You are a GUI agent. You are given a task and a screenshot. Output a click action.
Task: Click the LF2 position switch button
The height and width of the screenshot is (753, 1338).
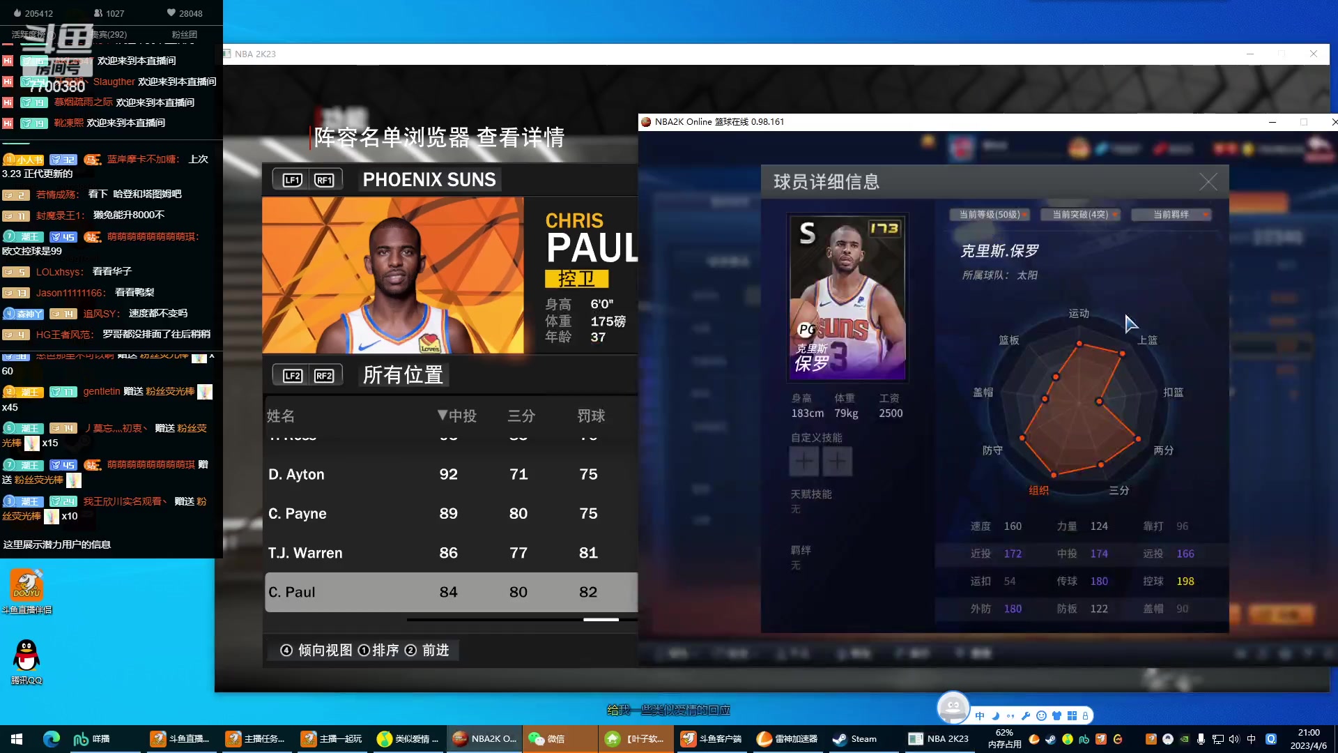coord(292,376)
